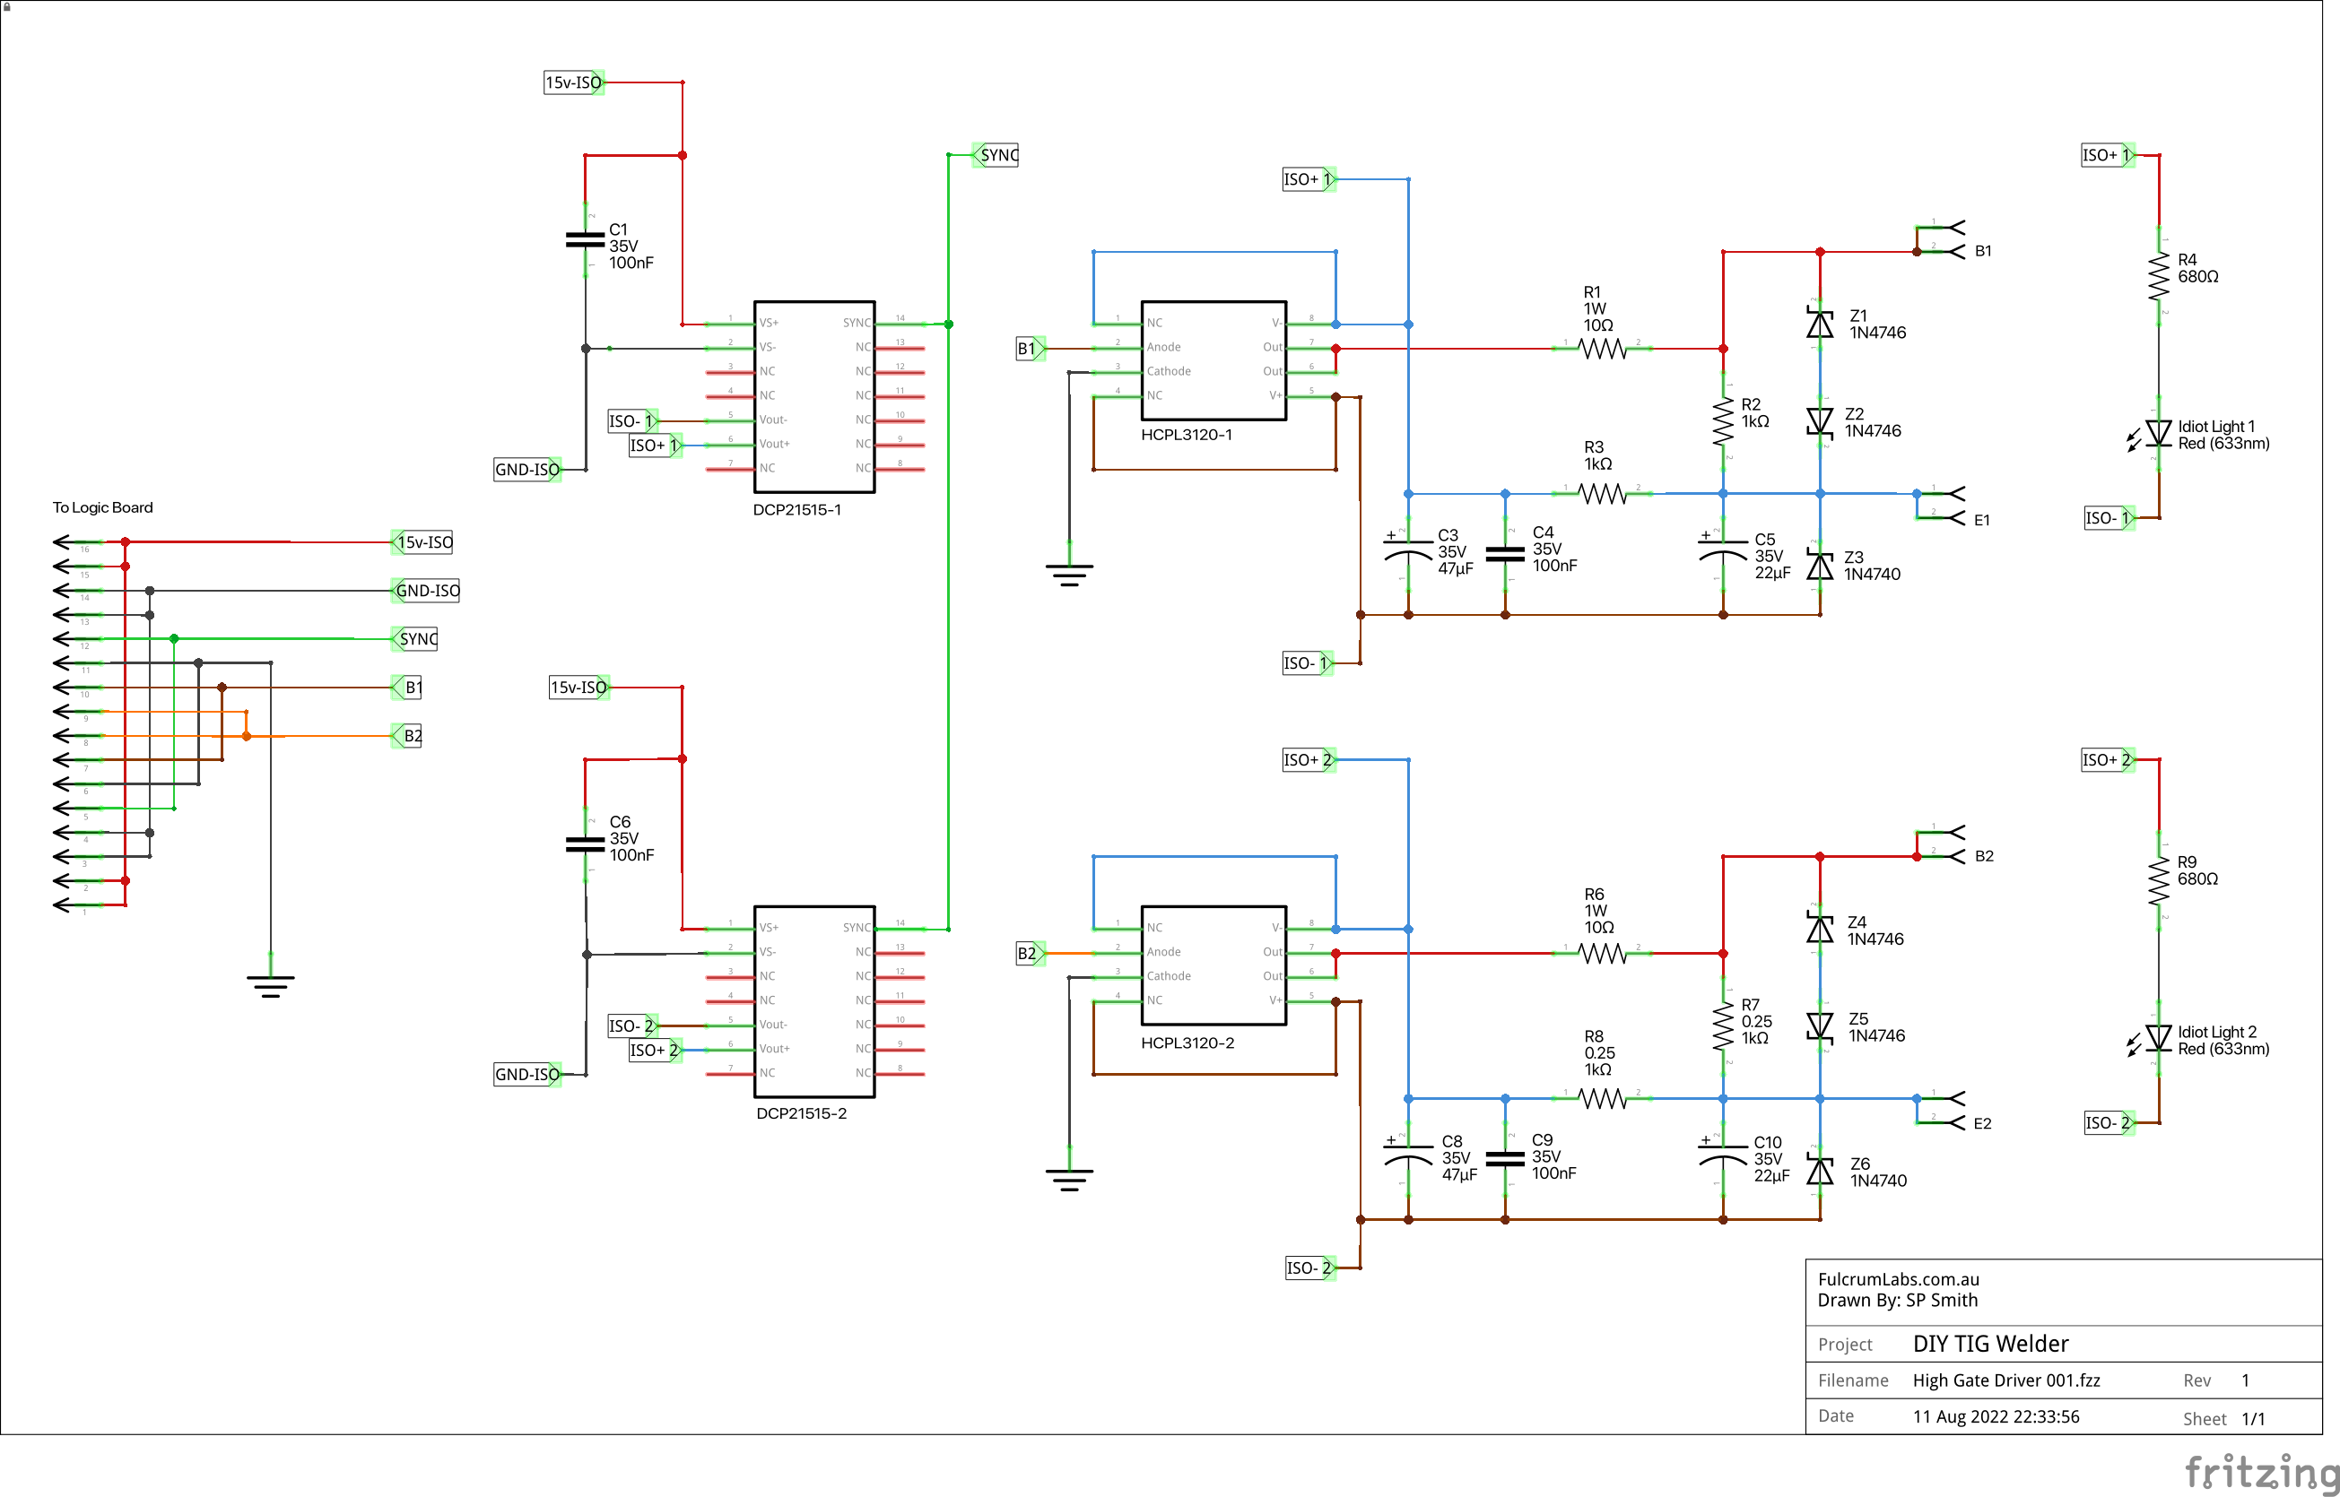
Task: Click the R1 10Ω resistor symbol
Action: tap(1601, 348)
